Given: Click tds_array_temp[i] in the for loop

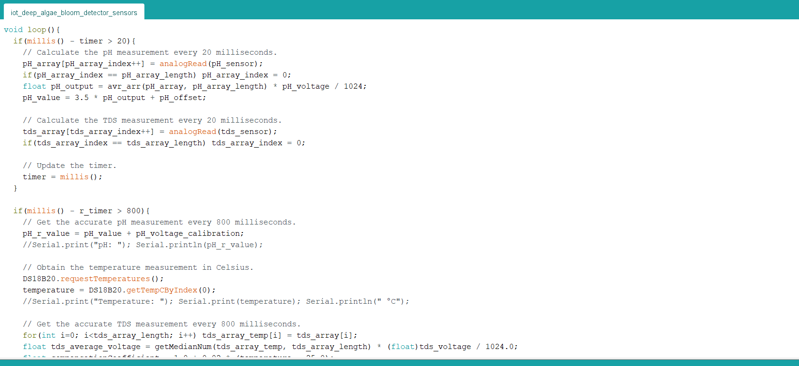Looking at the screenshot, I should point(241,335).
